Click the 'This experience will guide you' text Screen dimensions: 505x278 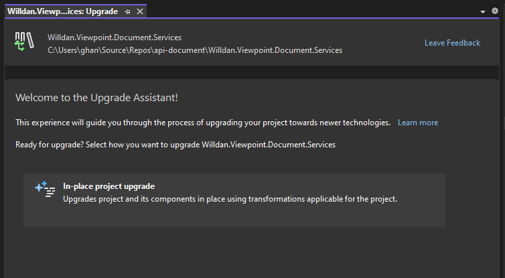[x=202, y=123]
